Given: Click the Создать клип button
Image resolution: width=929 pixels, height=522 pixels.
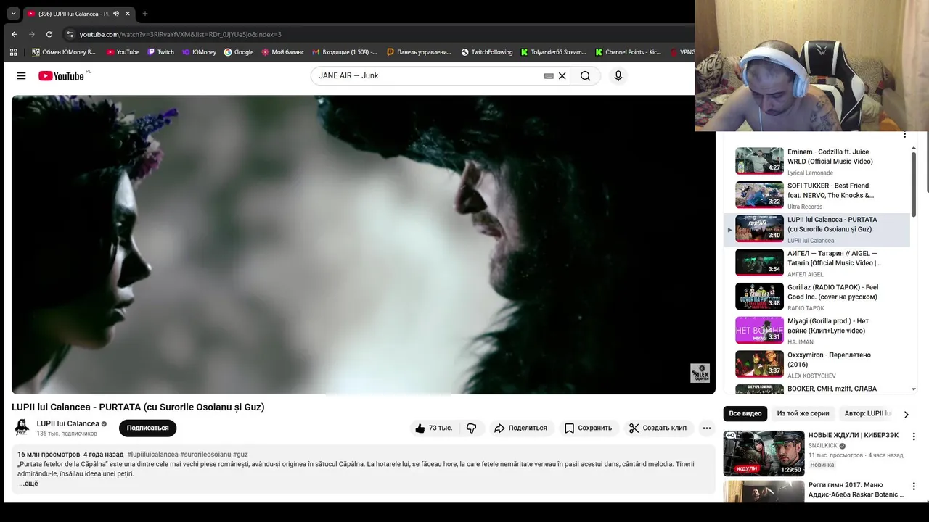Looking at the screenshot, I should 658,428.
